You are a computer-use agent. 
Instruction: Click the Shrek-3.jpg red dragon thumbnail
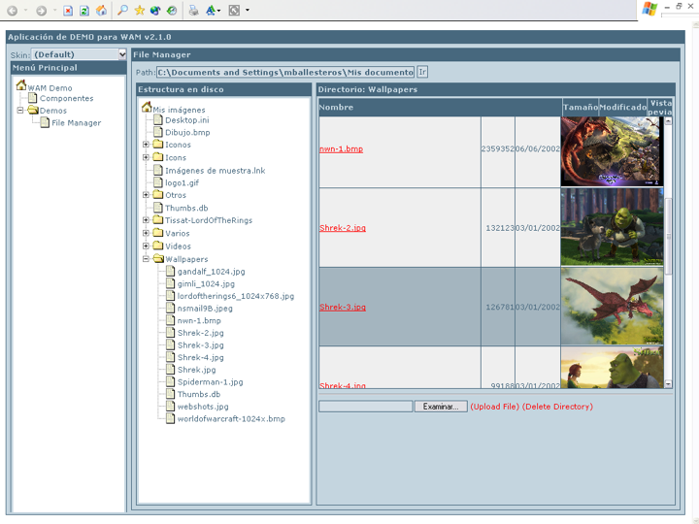tap(612, 307)
